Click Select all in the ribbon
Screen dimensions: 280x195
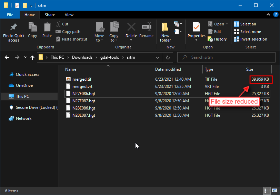coord(245,24)
